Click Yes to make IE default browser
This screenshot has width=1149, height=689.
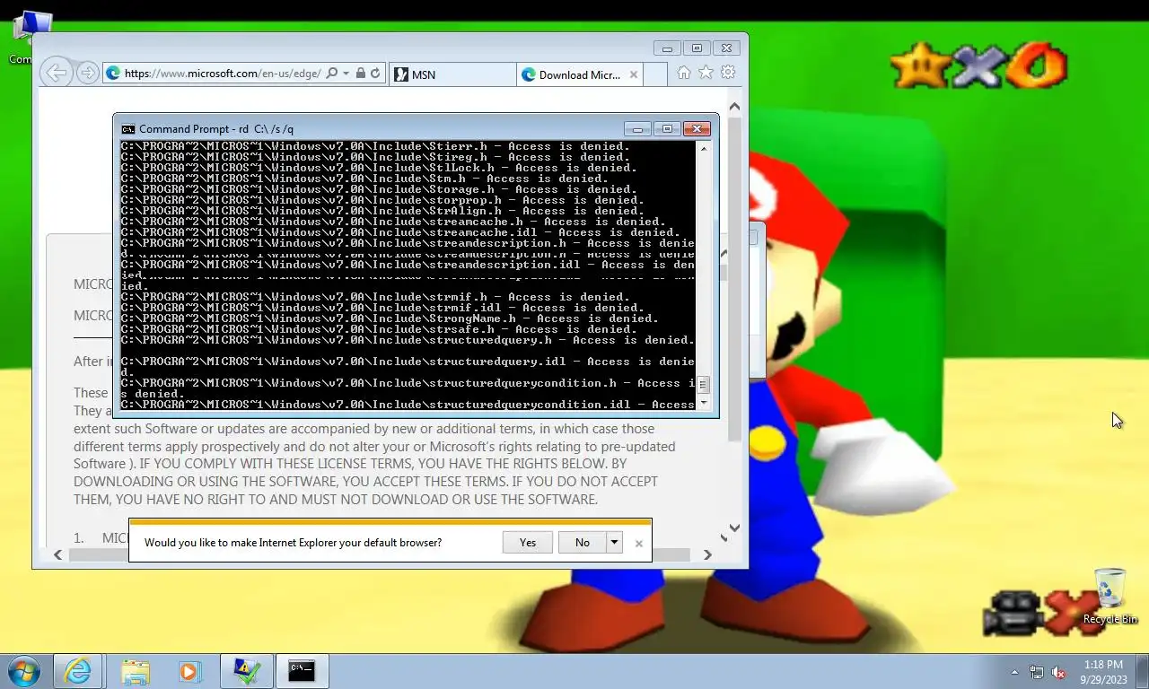point(528,542)
